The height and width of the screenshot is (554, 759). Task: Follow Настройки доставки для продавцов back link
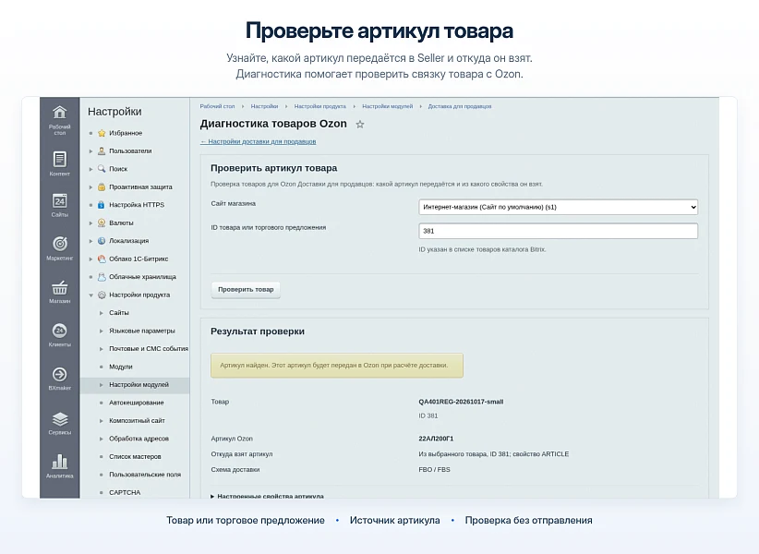coord(258,142)
